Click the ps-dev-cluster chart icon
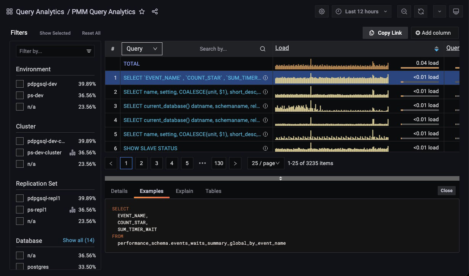The image size is (469, 276). point(72,152)
